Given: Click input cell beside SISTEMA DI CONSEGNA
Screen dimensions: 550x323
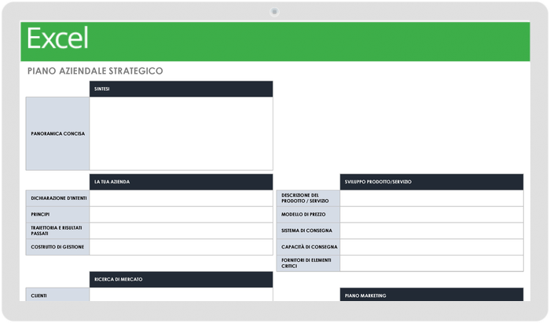Looking at the screenshot, I should [x=431, y=230].
